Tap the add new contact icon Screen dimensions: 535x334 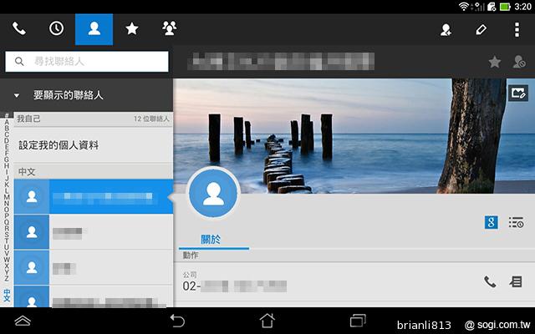[x=446, y=29]
